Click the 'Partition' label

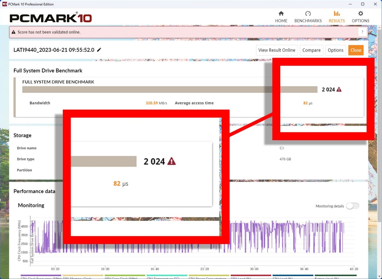click(25, 170)
